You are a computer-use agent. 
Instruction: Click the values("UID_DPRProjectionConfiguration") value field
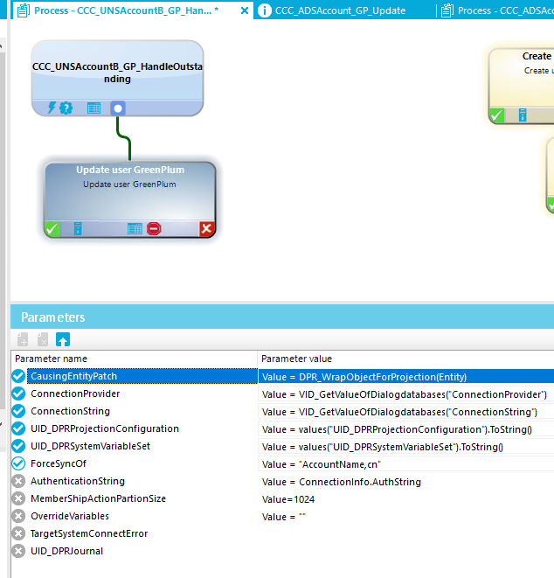(406, 429)
